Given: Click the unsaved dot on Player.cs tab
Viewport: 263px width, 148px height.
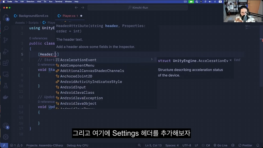Looking at the screenshot, I should point(81,16).
